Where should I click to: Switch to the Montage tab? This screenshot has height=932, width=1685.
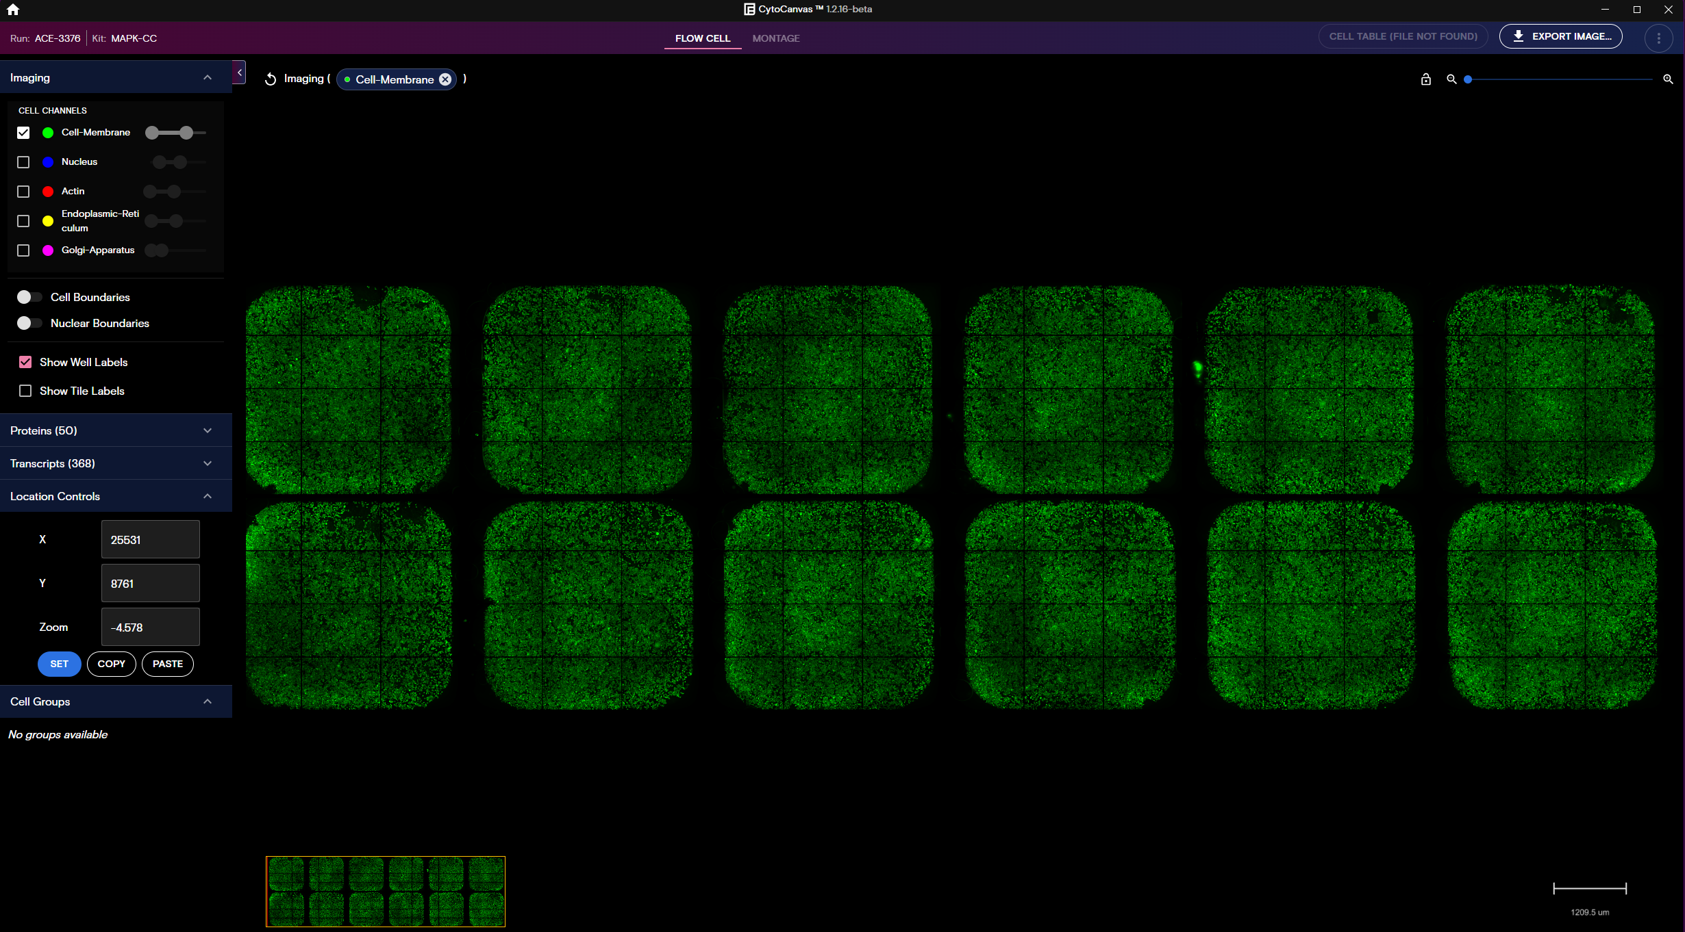click(775, 38)
